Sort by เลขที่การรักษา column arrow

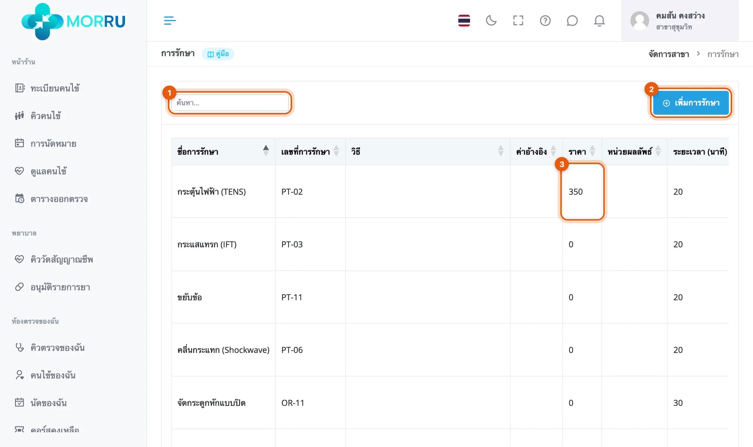336,151
